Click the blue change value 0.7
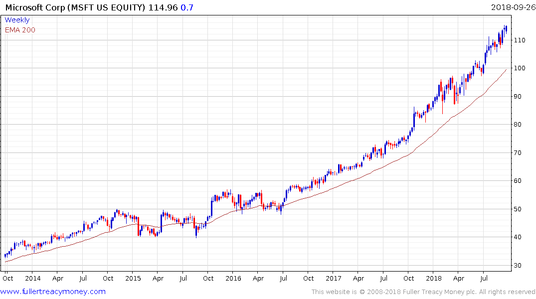Viewport: 536px width, 299px height. pos(187,7)
